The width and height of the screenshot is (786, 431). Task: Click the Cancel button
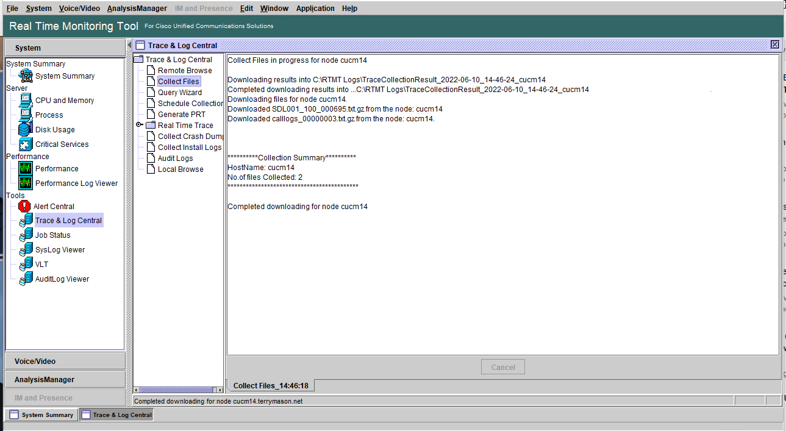click(503, 368)
